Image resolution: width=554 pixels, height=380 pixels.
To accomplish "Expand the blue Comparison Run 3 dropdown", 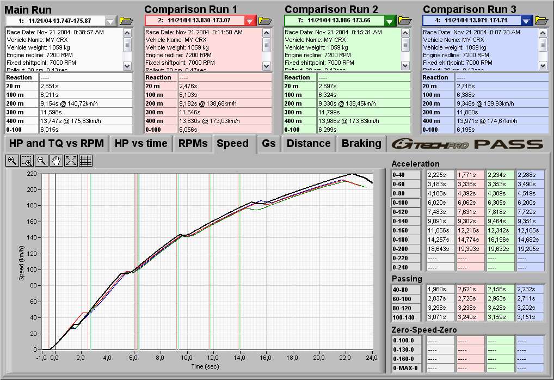I will (x=526, y=21).
